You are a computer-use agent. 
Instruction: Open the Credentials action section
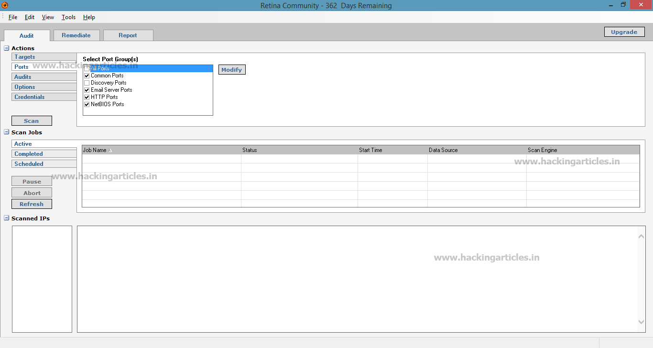click(44, 97)
